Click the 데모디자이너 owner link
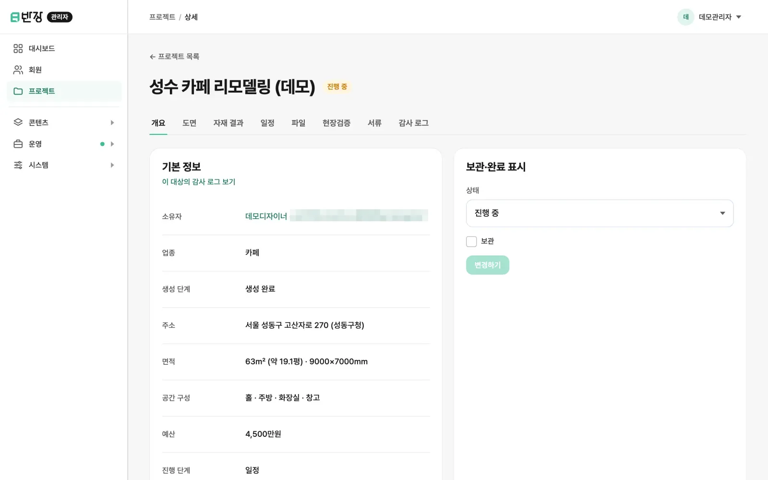768x480 pixels. 266,216
